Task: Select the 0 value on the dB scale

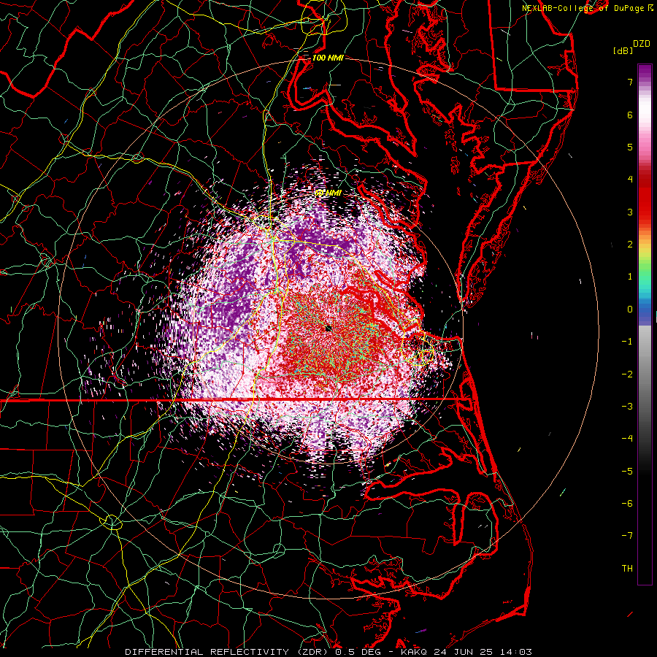Action: (630, 310)
